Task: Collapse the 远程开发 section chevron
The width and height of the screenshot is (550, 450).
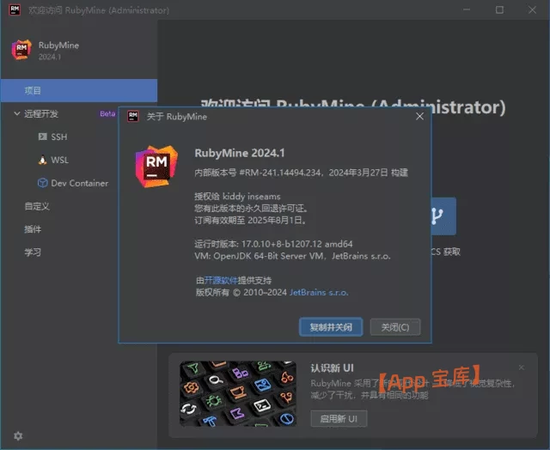Action: tap(16, 113)
